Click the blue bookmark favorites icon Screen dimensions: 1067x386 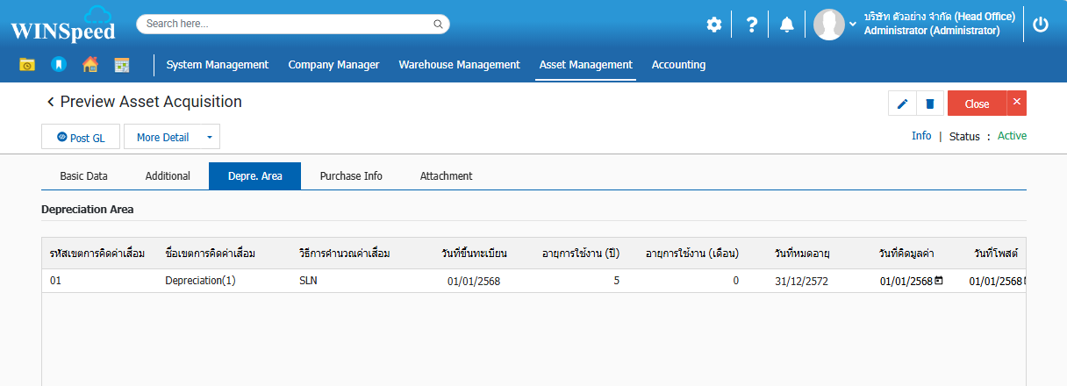(x=58, y=65)
